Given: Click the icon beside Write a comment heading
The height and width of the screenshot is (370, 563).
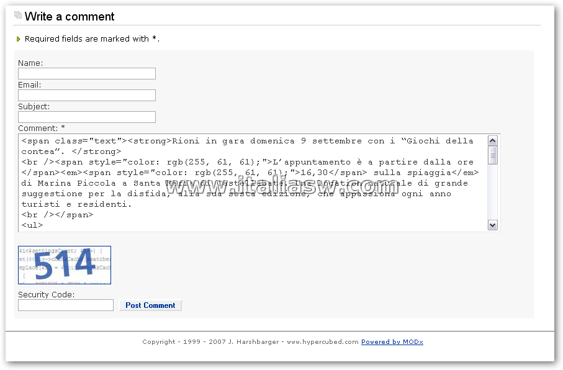Looking at the screenshot, I should pos(18,15).
